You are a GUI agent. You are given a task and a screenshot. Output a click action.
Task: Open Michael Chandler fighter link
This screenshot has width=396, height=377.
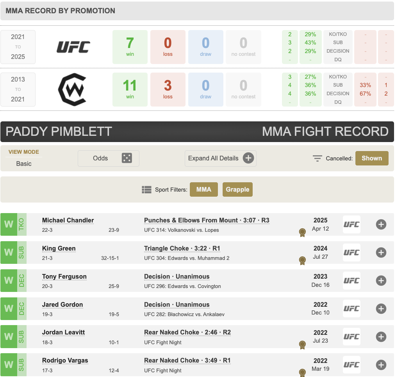click(68, 220)
